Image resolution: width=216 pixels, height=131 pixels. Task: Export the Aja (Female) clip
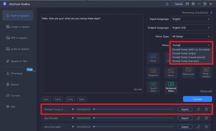tap(185, 118)
